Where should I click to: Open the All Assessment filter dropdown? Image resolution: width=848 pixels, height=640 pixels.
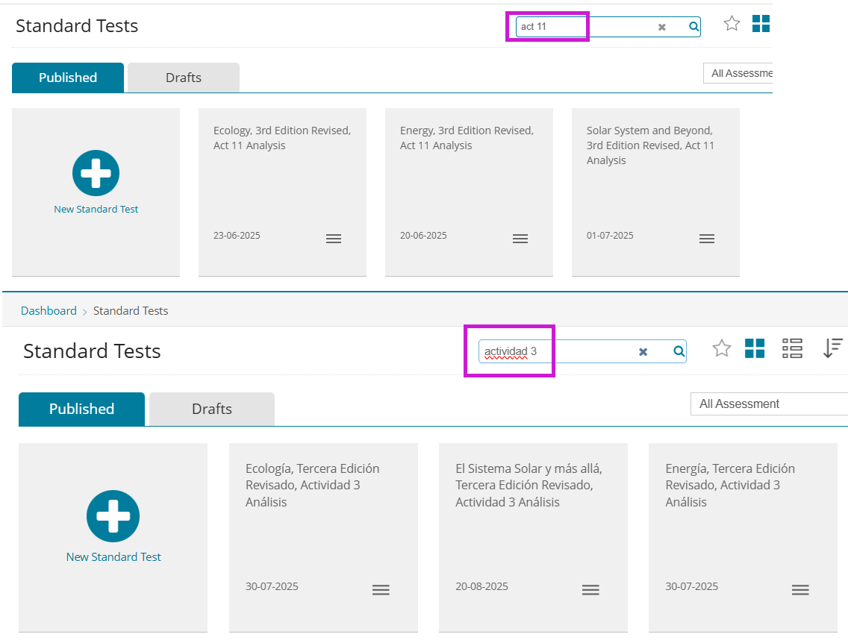[x=768, y=404]
